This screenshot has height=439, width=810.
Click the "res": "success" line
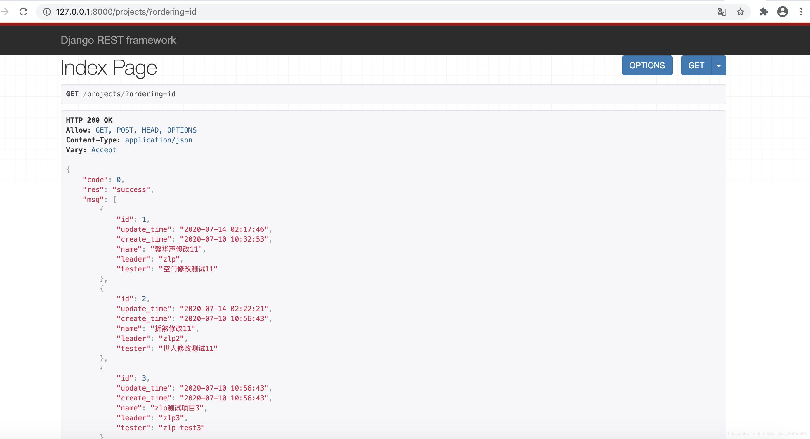(x=118, y=190)
